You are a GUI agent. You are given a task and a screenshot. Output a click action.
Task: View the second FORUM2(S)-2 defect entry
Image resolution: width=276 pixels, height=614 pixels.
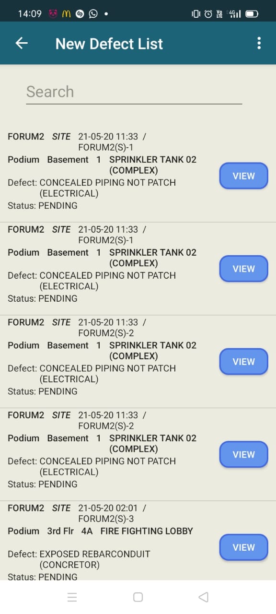pyautogui.click(x=243, y=454)
